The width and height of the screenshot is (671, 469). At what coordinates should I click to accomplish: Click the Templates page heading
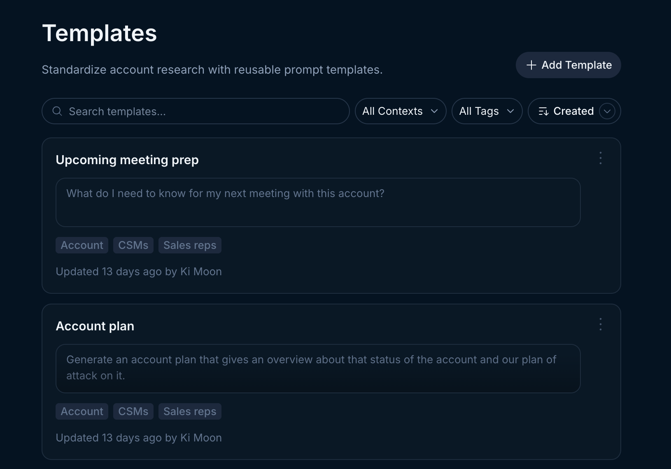click(99, 33)
